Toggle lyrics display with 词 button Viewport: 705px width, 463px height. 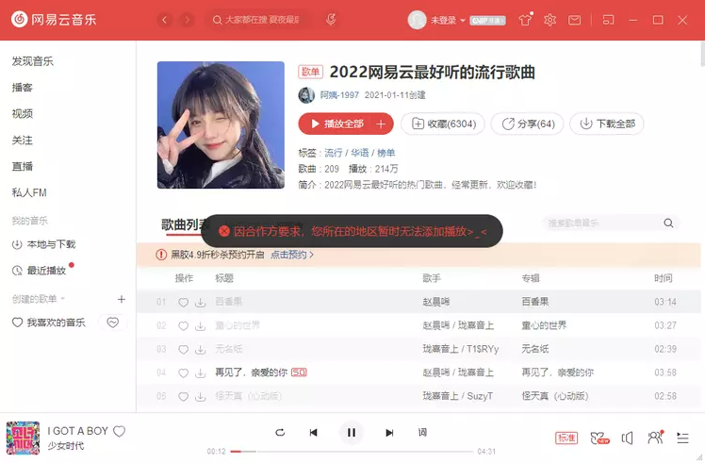[422, 433]
